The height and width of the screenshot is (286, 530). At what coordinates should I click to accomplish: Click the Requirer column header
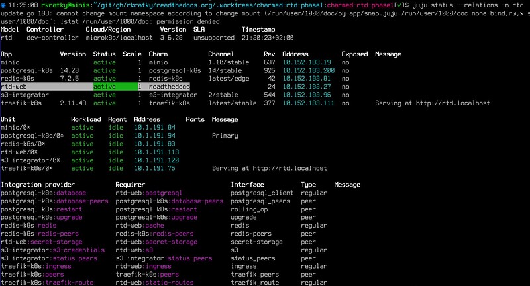(x=130, y=185)
